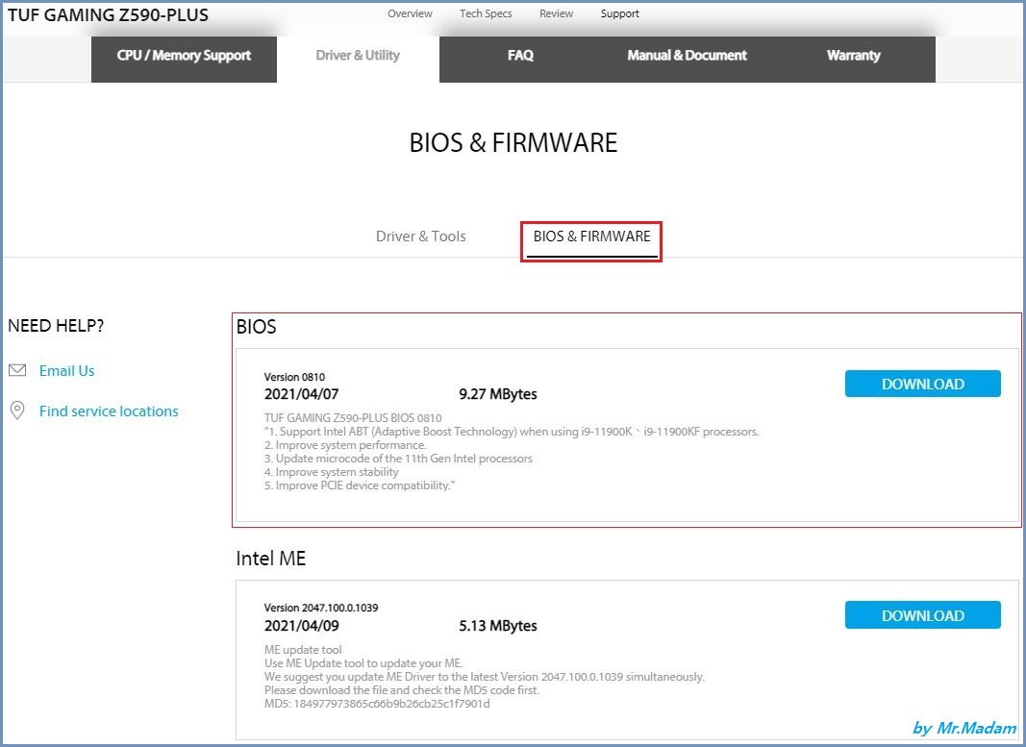The image size is (1026, 747).
Task: Click the envelope icon beside Email Us
Action: pyautogui.click(x=17, y=370)
